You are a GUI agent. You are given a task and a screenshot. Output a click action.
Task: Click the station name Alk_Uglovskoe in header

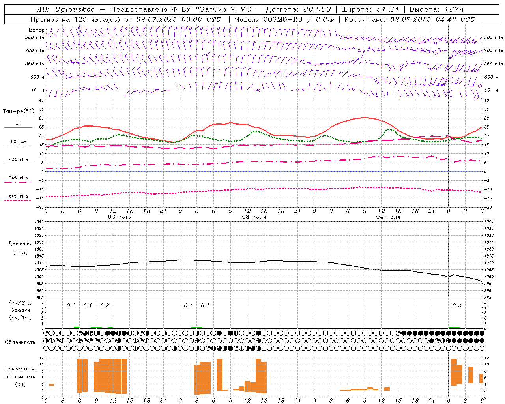(x=65, y=9)
